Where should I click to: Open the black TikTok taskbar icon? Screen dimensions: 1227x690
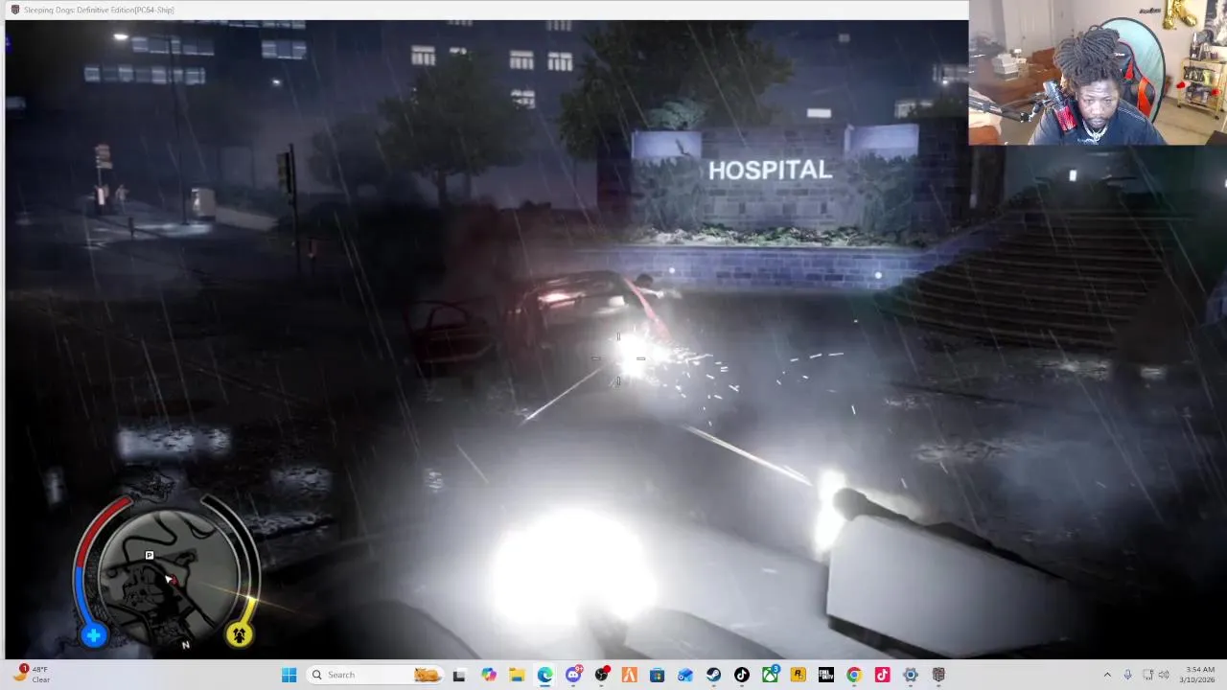[x=741, y=675]
